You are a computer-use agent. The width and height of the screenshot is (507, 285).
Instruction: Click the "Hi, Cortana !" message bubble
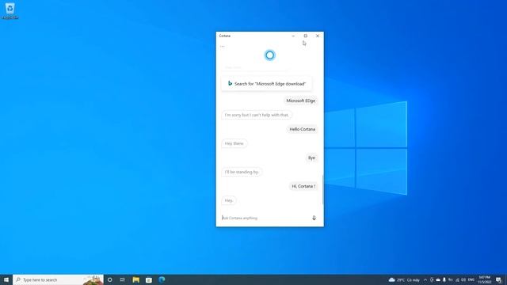303,186
